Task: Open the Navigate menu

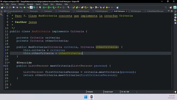Action: pos(30,4)
